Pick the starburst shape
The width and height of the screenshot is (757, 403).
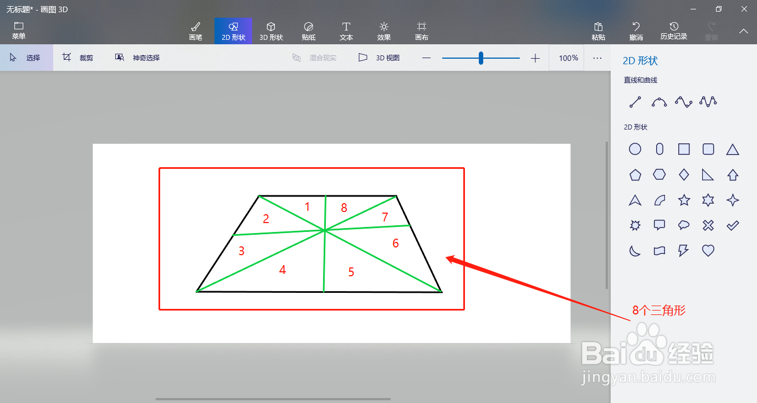point(635,225)
